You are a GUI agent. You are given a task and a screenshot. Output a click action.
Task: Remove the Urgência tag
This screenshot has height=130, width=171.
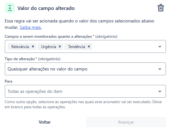60,46
